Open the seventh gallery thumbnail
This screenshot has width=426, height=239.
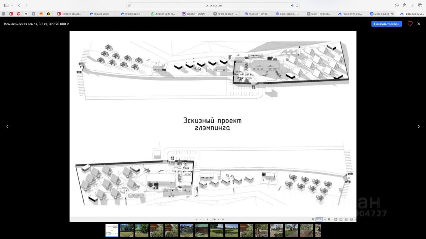point(202,230)
